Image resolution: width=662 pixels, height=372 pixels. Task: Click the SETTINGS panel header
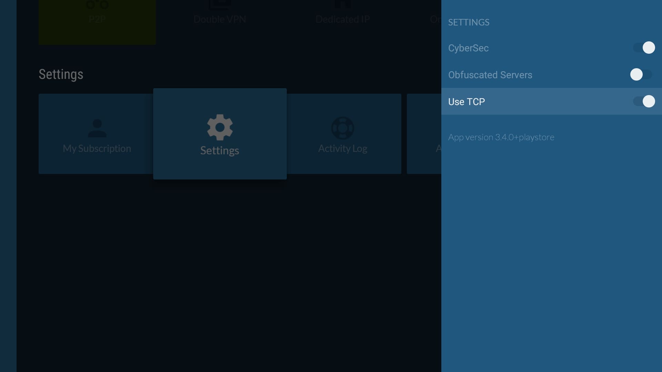(x=469, y=22)
